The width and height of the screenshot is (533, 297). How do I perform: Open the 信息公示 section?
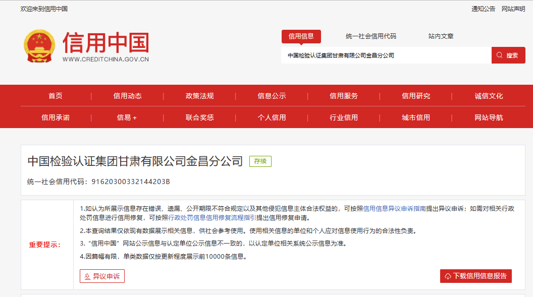271,96
